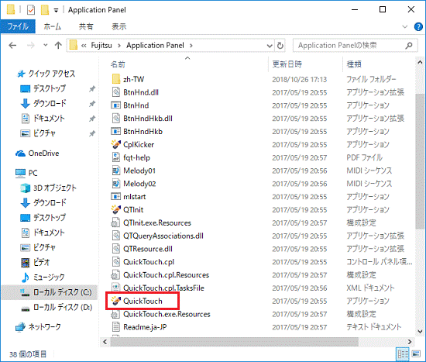Open the 表示 ribbon tab
Viewport: 426px width, 362px height.
(x=119, y=26)
